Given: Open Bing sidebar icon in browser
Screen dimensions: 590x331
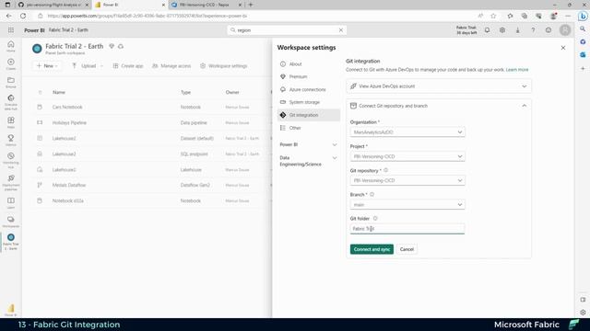Looking at the screenshot, I should (x=583, y=17).
